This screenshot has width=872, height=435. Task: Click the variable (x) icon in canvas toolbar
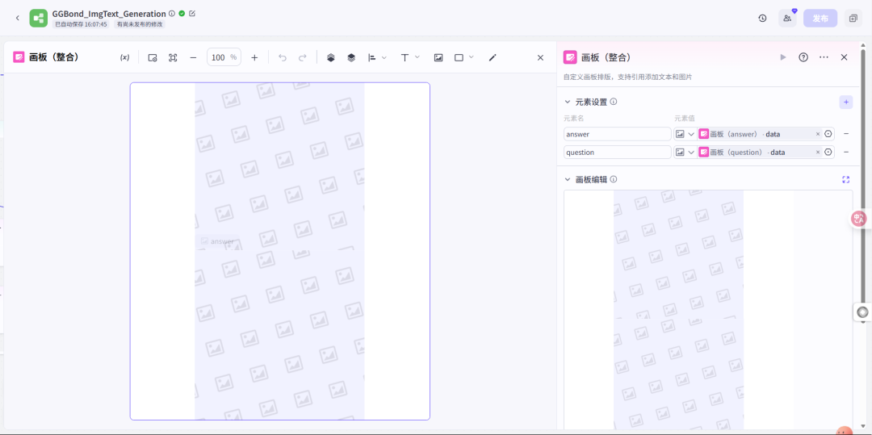tap(124, 57)
